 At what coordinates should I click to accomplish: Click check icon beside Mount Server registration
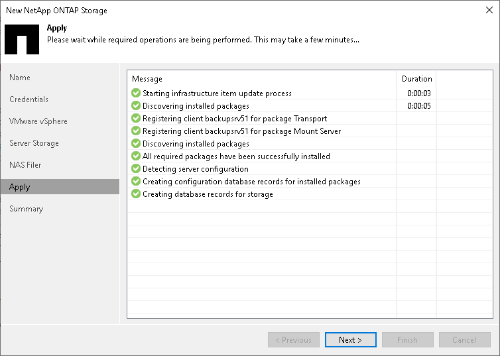(136, 131)
